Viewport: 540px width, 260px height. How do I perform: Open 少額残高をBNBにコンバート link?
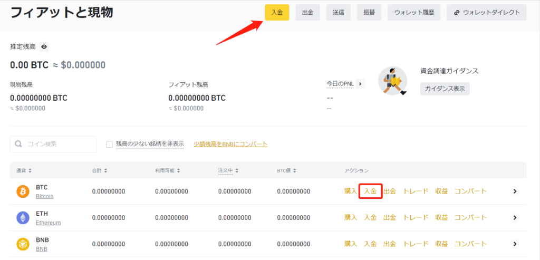pyautogui.click(x=231, y=145)
